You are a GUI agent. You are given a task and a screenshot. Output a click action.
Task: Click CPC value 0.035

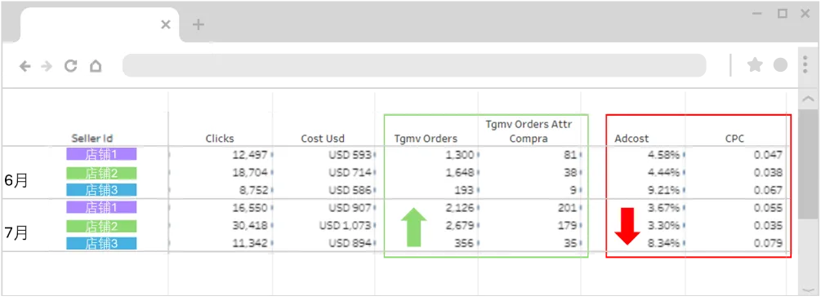coord(769,226)
